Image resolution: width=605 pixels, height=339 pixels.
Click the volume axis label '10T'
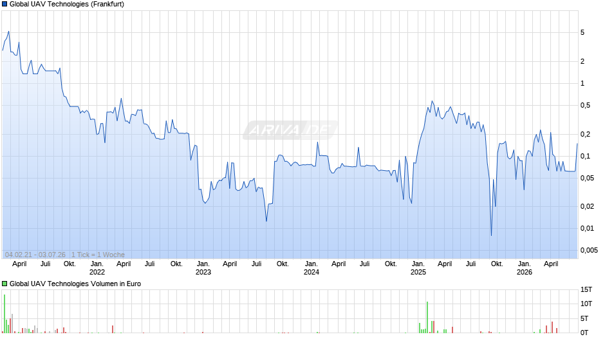coord(586,304)
